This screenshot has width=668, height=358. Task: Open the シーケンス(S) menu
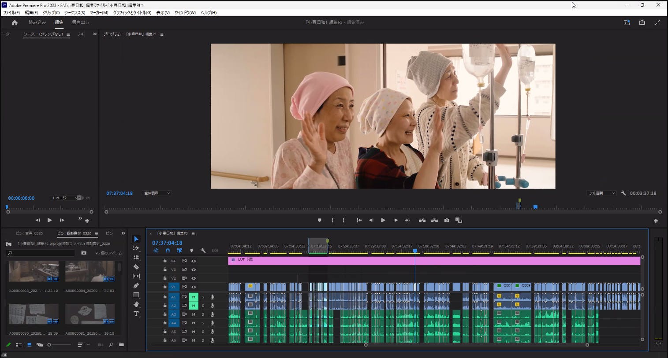coord(75,13)
